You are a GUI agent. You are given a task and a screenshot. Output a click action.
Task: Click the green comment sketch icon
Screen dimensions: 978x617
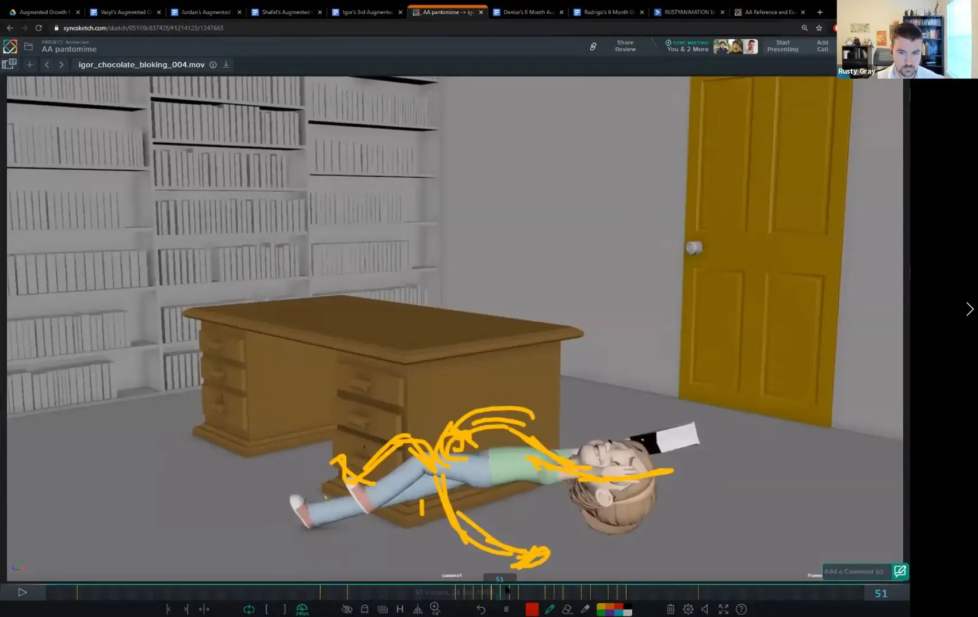[x=900, y=571]
